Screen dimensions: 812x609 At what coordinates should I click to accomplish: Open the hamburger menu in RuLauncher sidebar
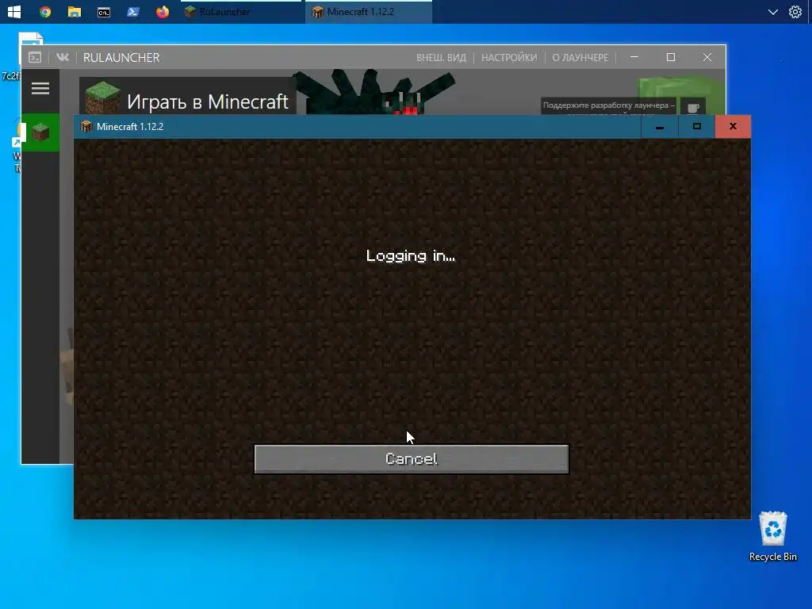[x=40, y=89]
